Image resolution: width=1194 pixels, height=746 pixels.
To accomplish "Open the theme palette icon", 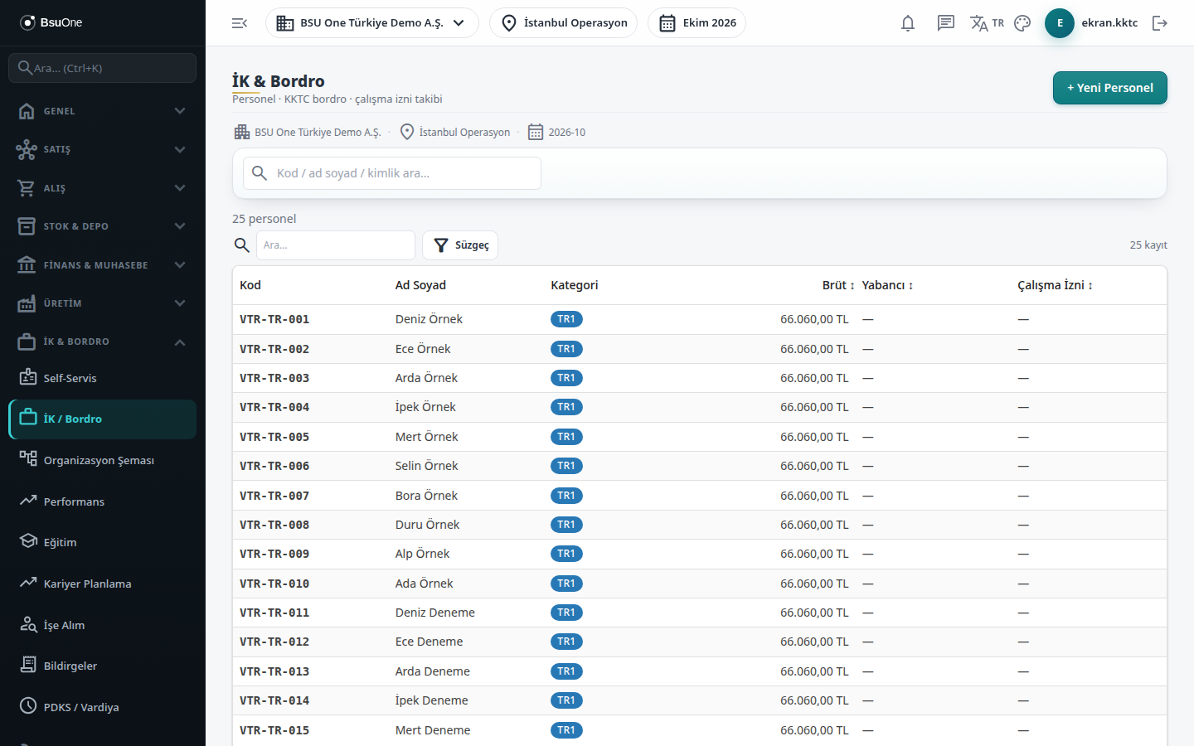I will [1022, 23].
